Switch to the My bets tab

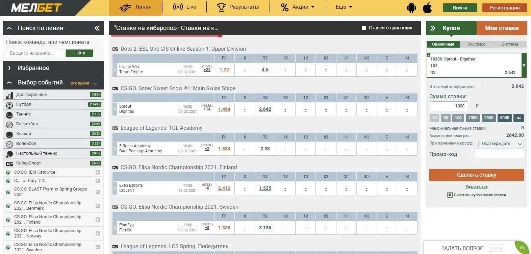tap(502, 28)
